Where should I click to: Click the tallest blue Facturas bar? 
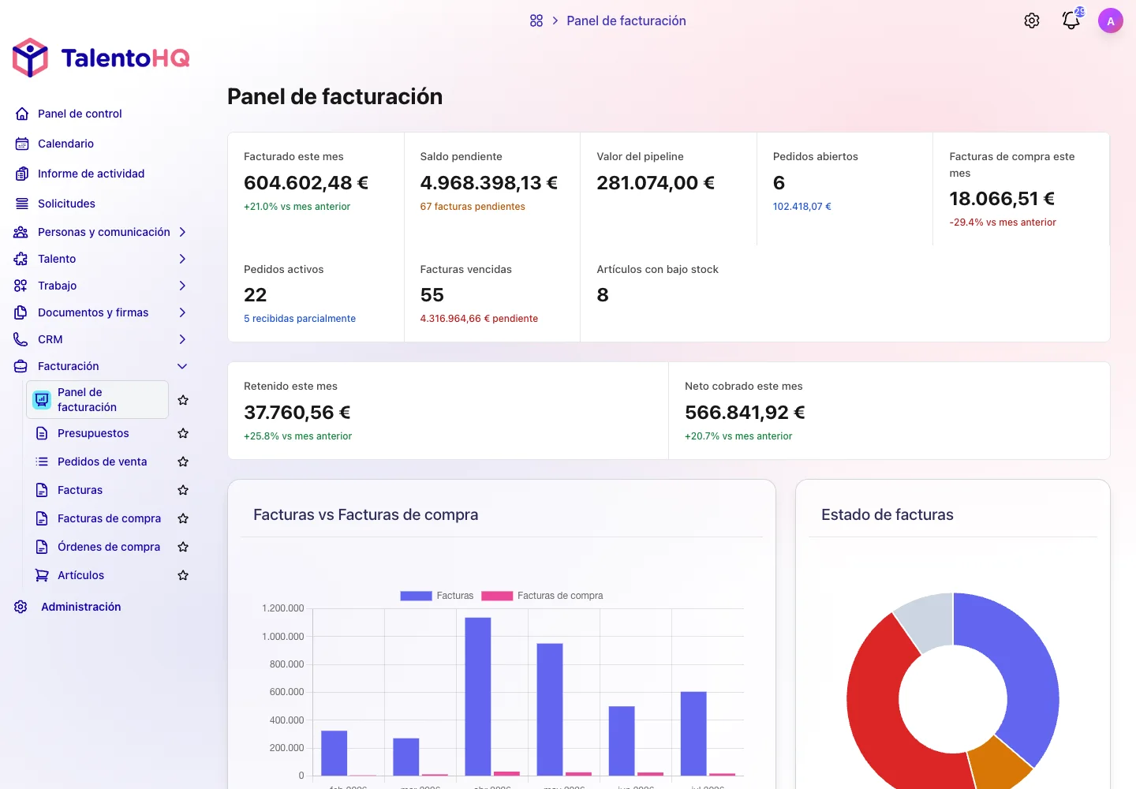[x=478, y=696]
